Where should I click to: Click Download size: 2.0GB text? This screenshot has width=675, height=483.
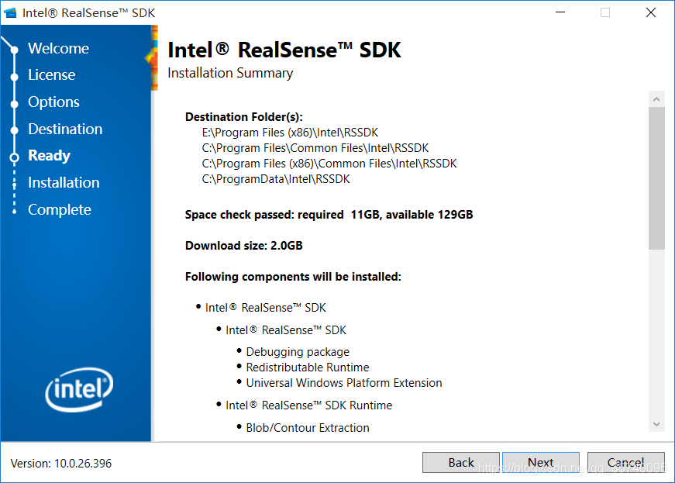coord(244,246)
